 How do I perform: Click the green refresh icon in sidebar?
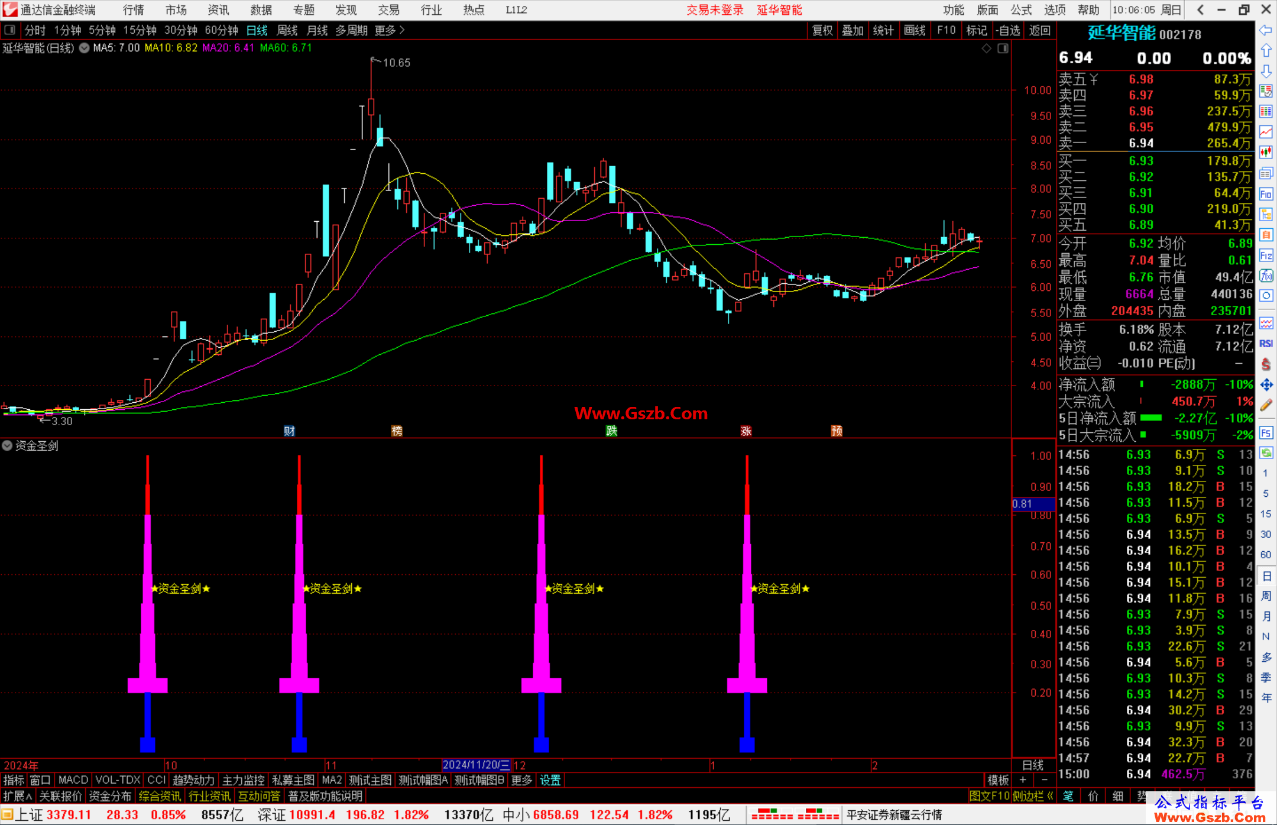(1266, 453)
